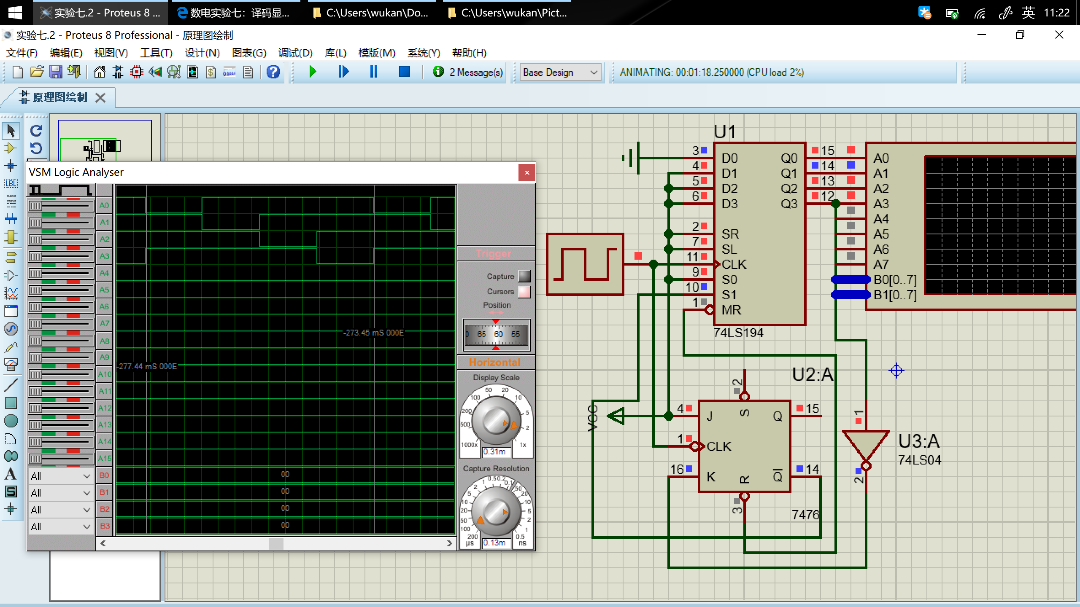Select the Generator Mode sine wave tool
1080x607 pixels.
[x=11, y=329]
